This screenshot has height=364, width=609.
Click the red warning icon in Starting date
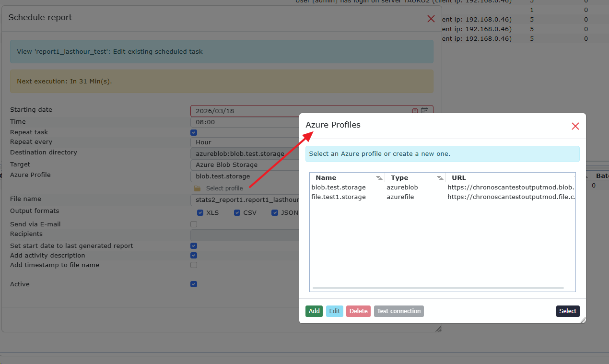(415, 111)
